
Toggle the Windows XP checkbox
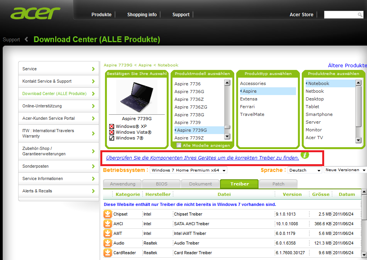pos(112,126)
